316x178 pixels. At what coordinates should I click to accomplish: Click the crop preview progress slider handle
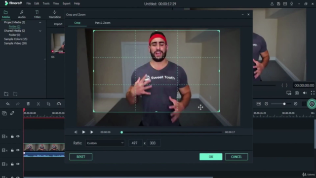pyautogui.click(x=121, y=133)
